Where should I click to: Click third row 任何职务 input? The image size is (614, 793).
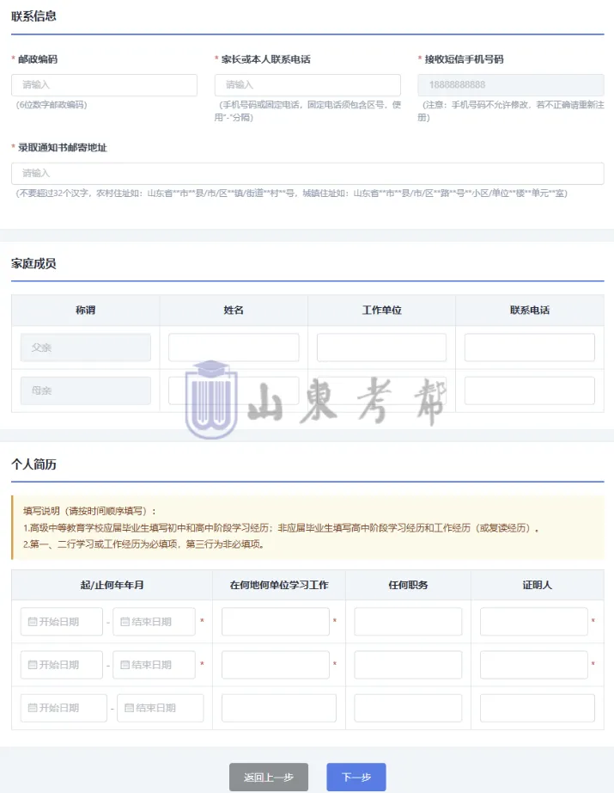coord(408,708)
